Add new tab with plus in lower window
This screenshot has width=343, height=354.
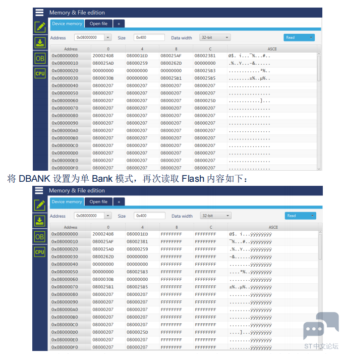click(119, 202)
